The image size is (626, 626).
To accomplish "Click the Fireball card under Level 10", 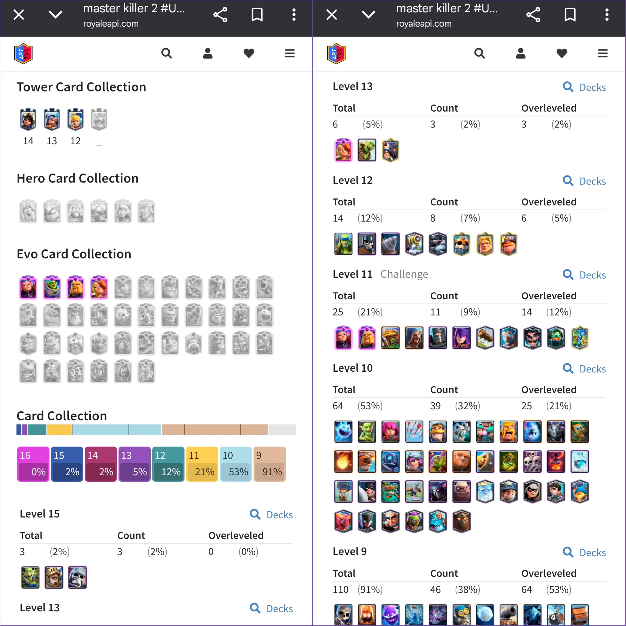I will click(x=343, y=461).
